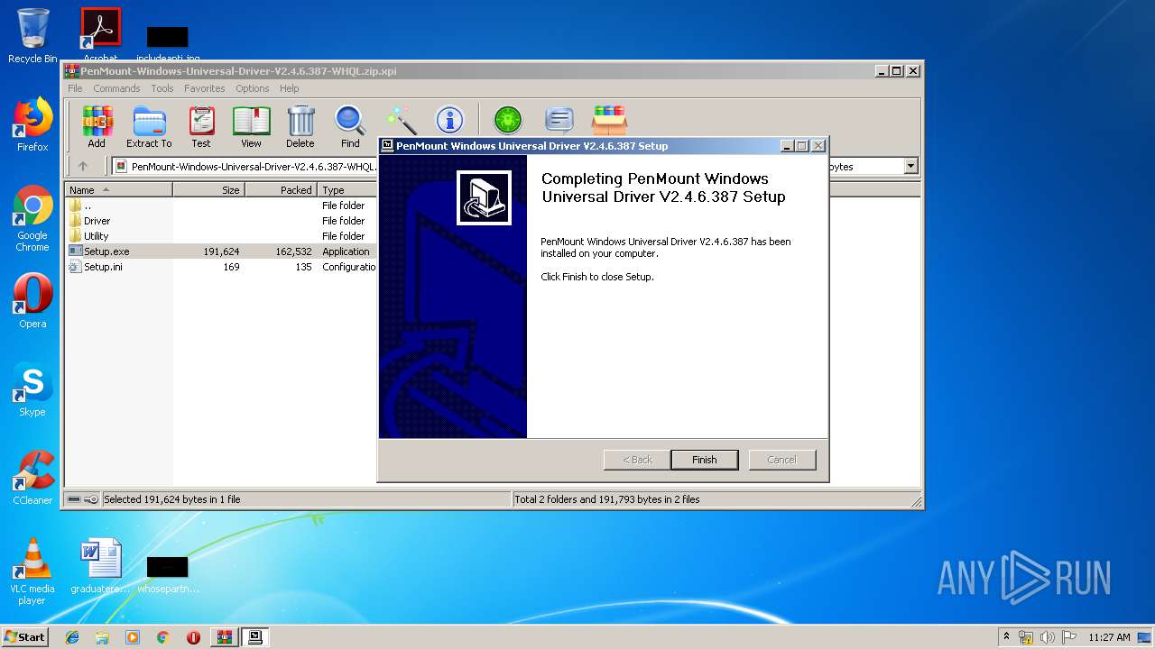Click the drive/password status bar icon
This screenshot has width=1155, height=649.
[82, 499]
